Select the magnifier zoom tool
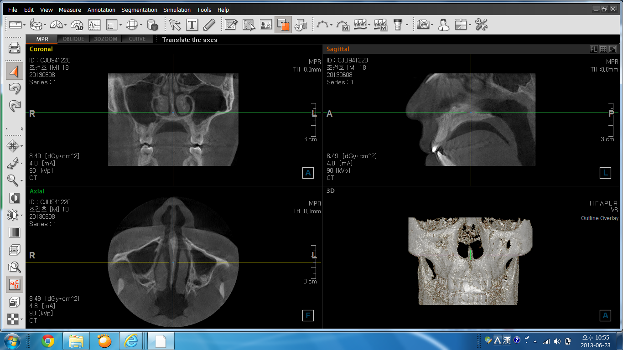Screen dimensions: 623x350 pyautogui.click(x=12, y=180)
